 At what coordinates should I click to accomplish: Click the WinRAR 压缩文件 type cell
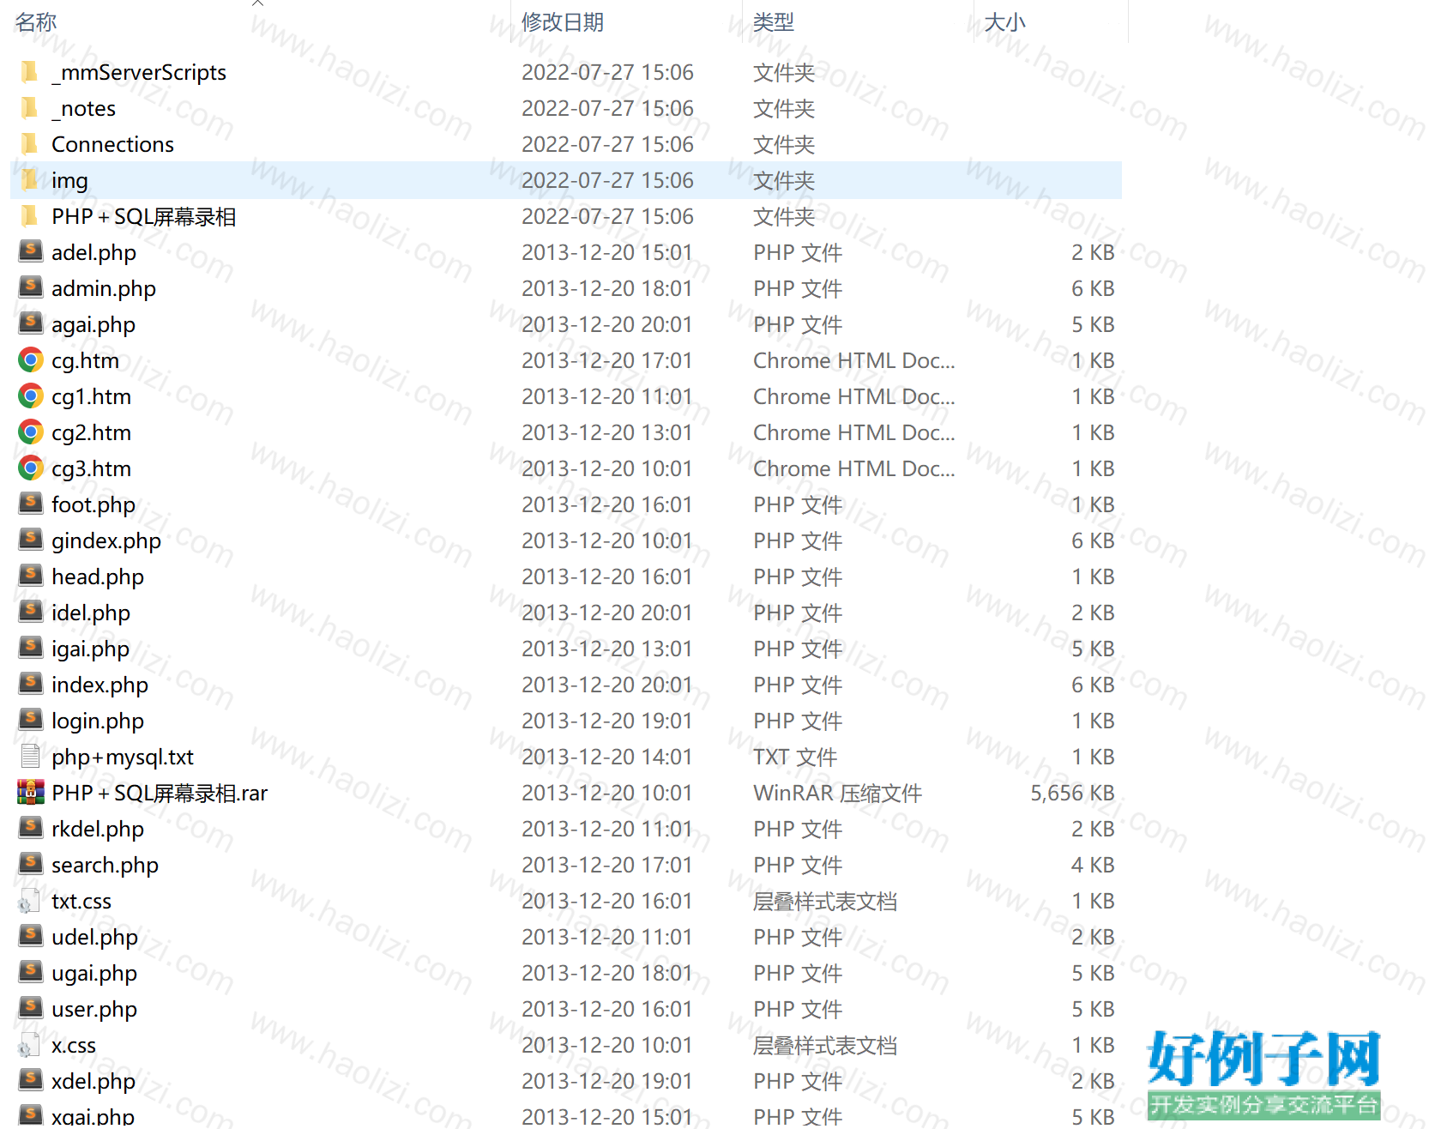[x=837, y=793]
